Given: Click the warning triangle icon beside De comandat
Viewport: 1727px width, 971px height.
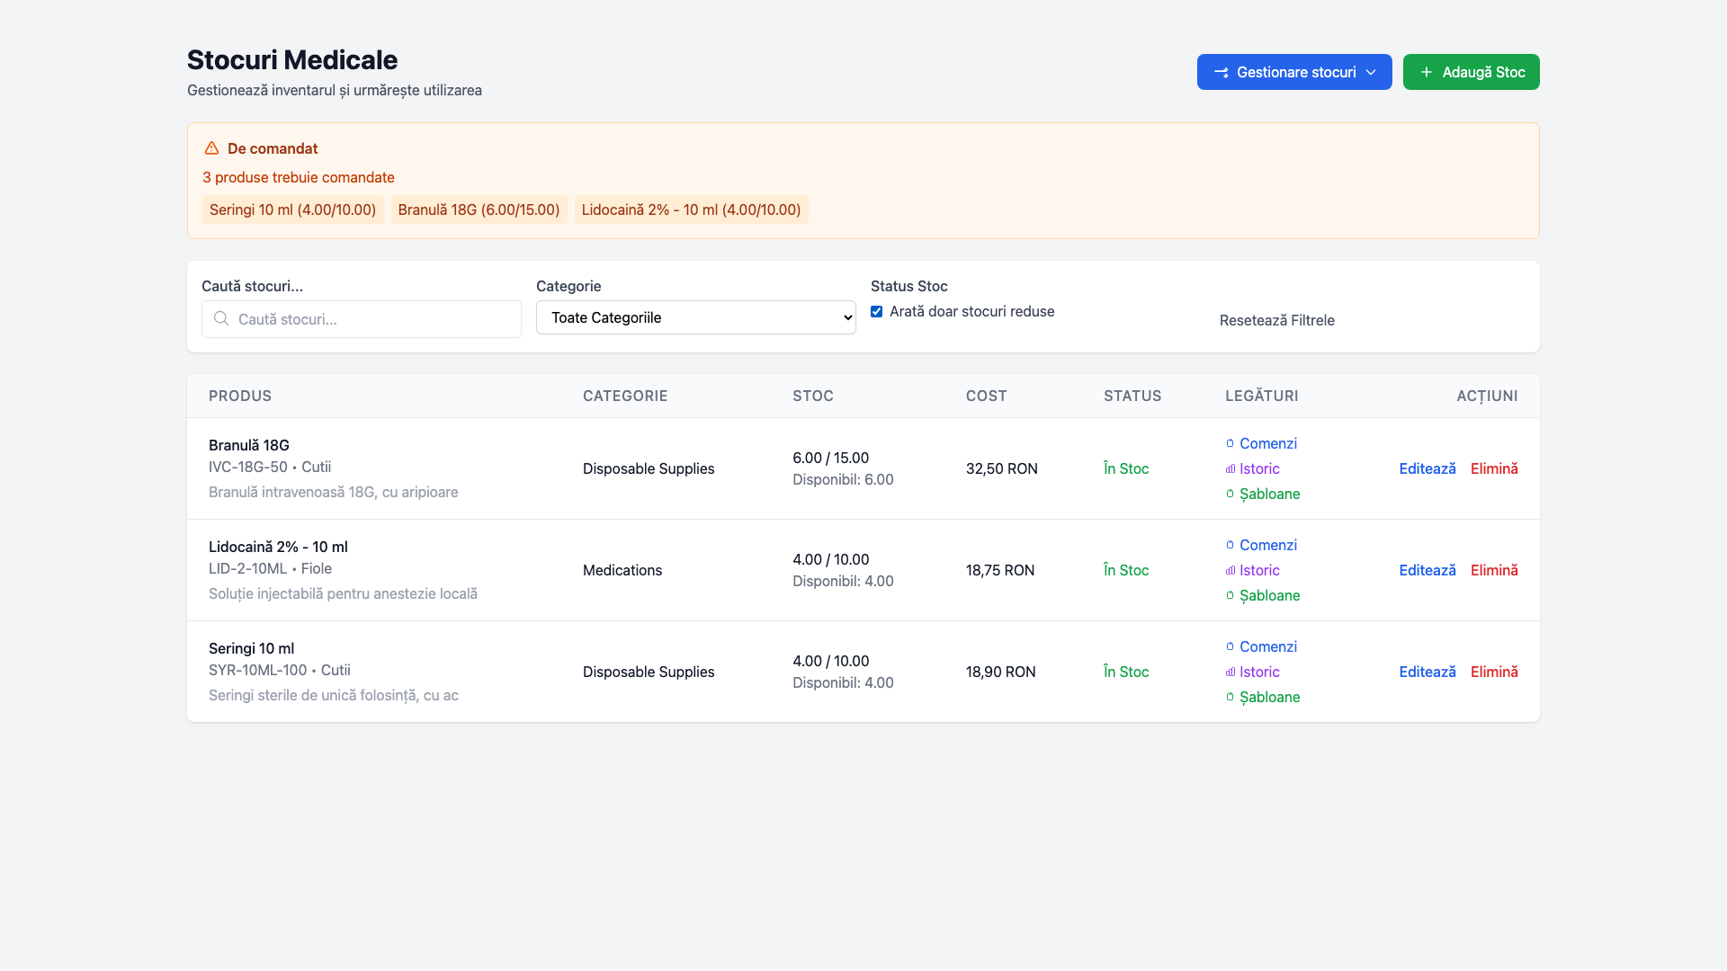Looking at the screenshot, I should (x=211, y=148).
